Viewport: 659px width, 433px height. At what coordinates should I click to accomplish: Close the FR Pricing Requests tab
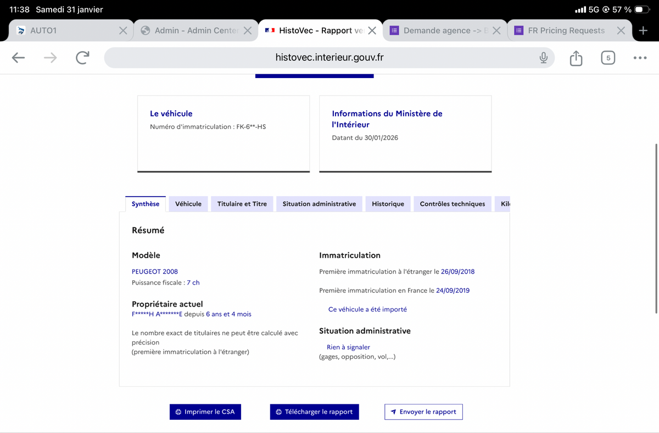pos(621,31)
